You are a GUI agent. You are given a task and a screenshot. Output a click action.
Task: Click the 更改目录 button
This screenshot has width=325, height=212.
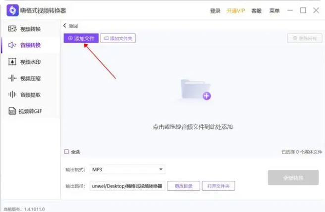point(183,186)
